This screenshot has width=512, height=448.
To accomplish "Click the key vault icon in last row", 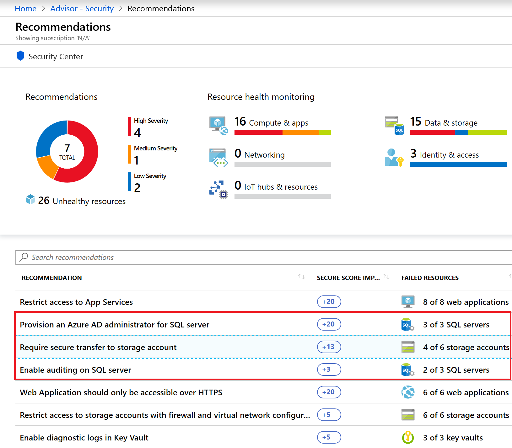I will (x=408, y=437).
